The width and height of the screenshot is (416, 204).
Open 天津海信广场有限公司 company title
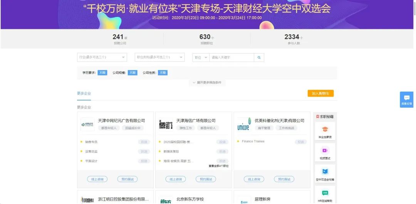coord(196,121)
